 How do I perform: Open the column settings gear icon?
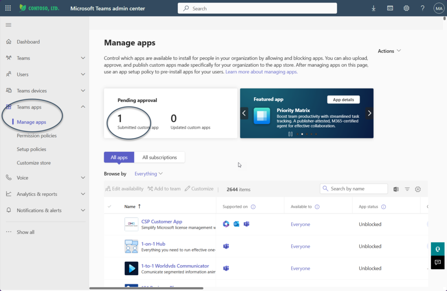coord(418,189)
